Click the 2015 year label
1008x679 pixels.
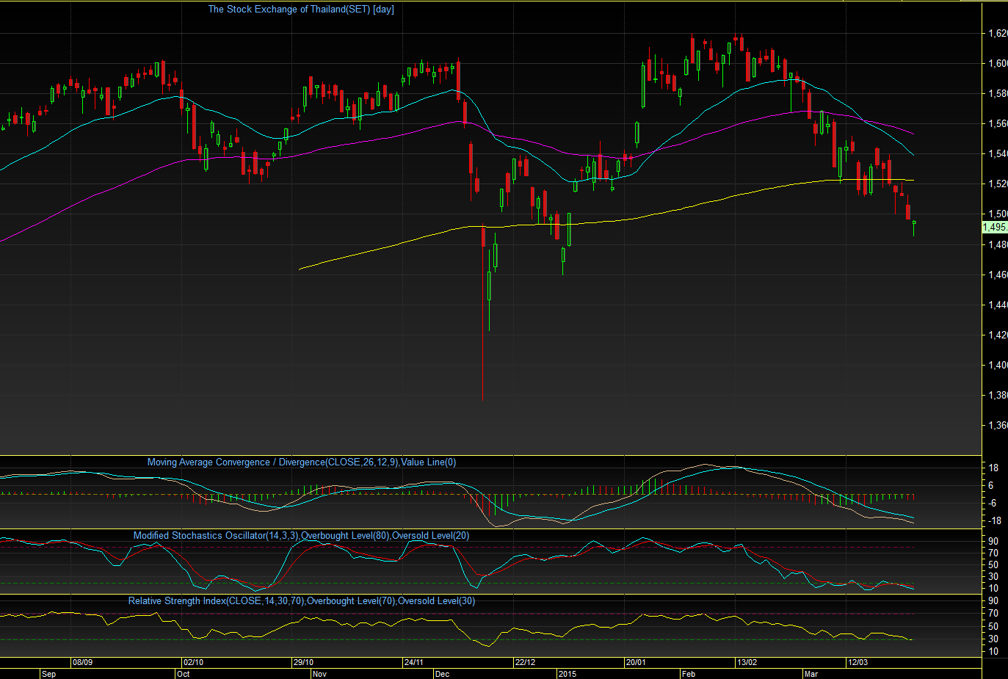pos(568,674)
